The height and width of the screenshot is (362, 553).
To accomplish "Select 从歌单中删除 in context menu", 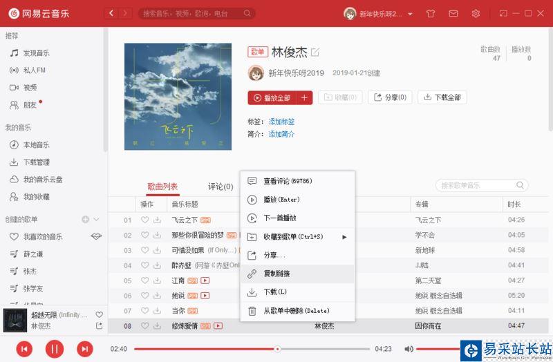I will point(297,311).
